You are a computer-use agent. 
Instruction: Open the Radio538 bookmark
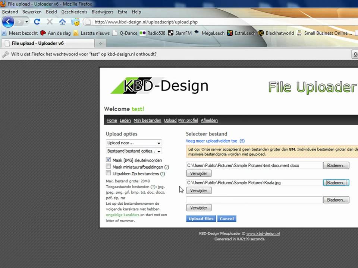(153, 33)
